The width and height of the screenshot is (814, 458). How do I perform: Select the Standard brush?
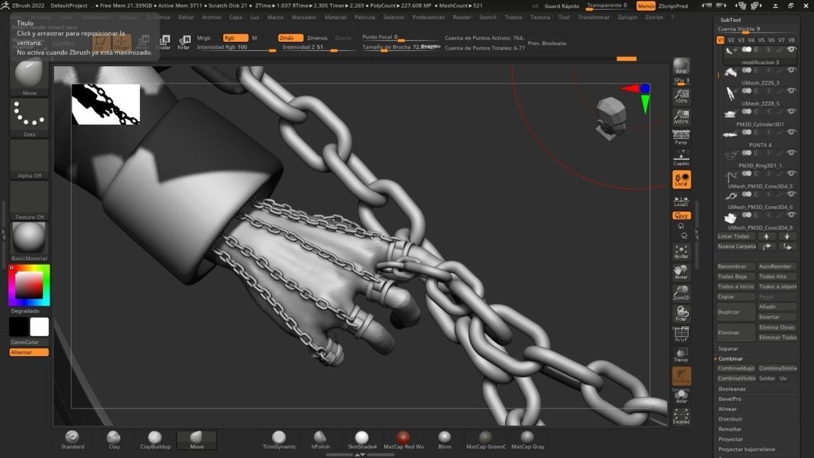tap(72, 440)
